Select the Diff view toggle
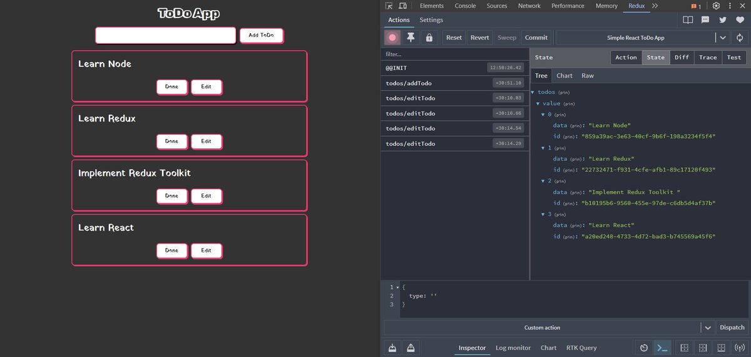The image size is (751, 357). (x=682, y=57)
